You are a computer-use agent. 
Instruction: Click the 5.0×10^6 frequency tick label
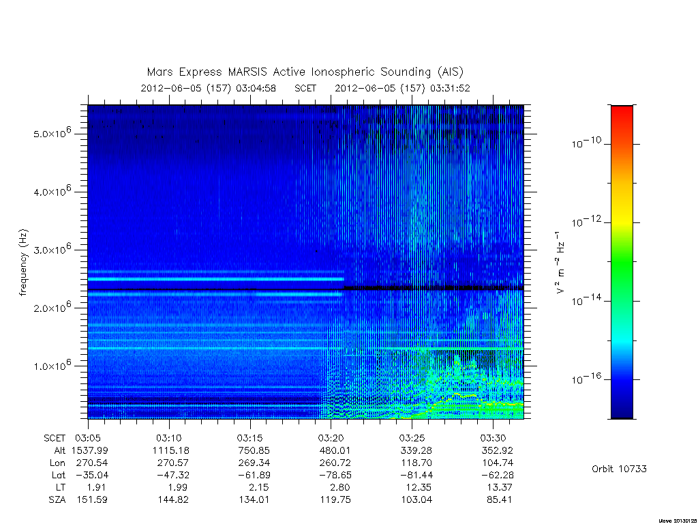(x=52, y=133)
